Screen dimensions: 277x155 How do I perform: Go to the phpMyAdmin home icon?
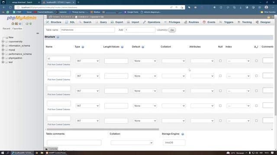(x=13, y=24)
